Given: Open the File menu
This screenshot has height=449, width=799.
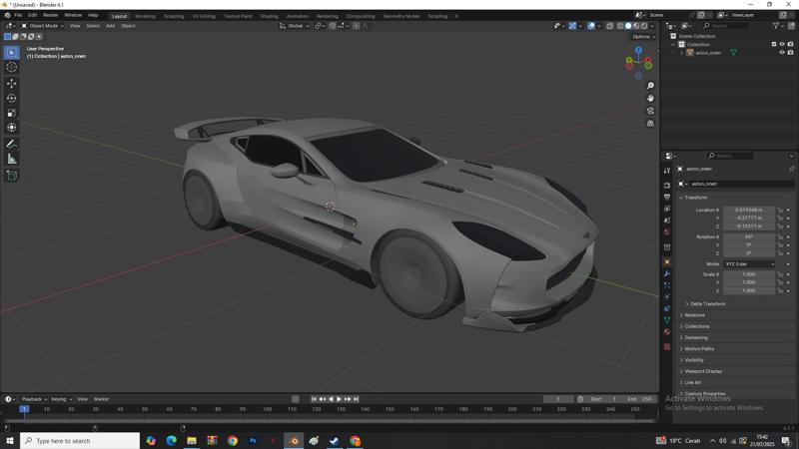Looking at the screenshot, I should point(18,16).
